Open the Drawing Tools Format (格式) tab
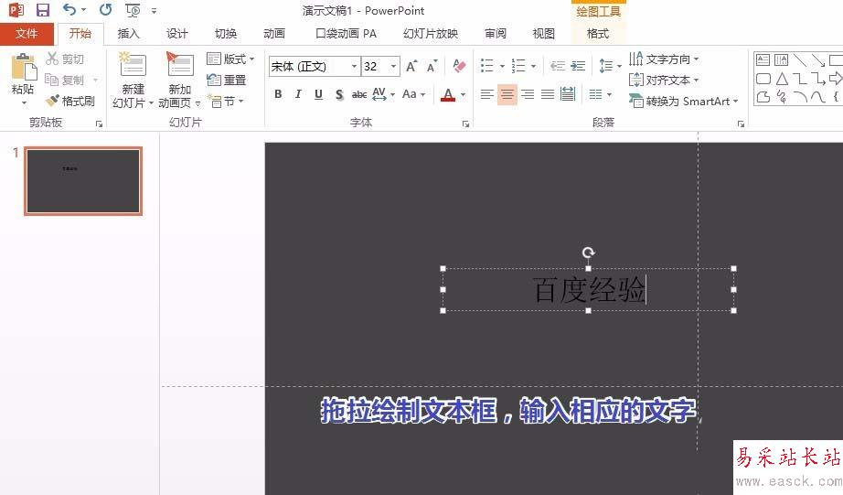Image resolution: width=843 pixels, height=495 pixels. (598, 34)
